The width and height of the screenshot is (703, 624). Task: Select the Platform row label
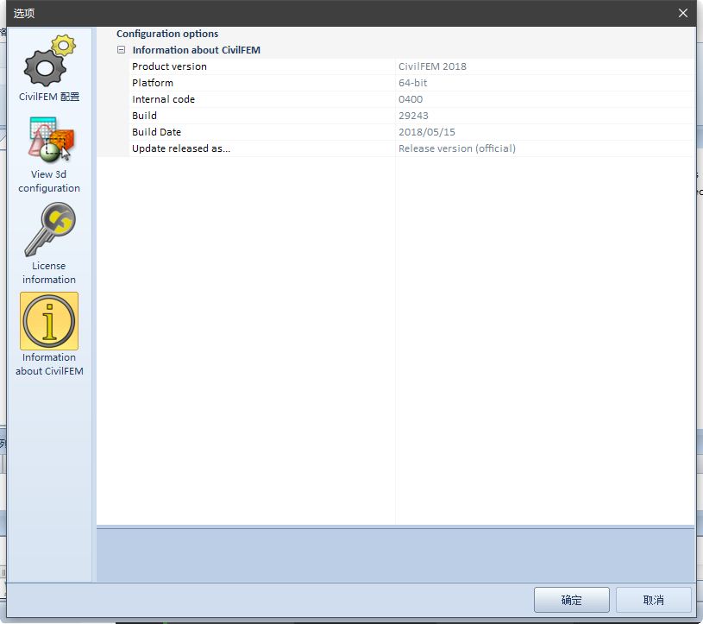(x=153, y=83)
